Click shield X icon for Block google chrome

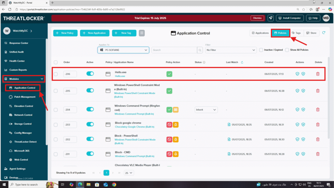[303, 124]
